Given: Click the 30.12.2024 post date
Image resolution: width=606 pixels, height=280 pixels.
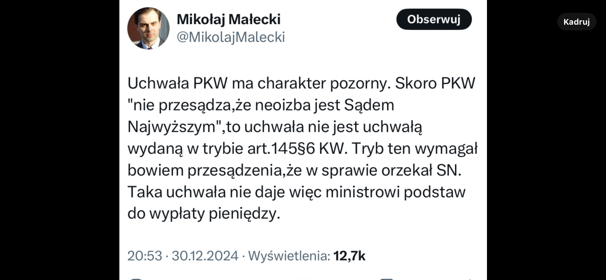Looking at the screenshot, I should click(205, 256).
